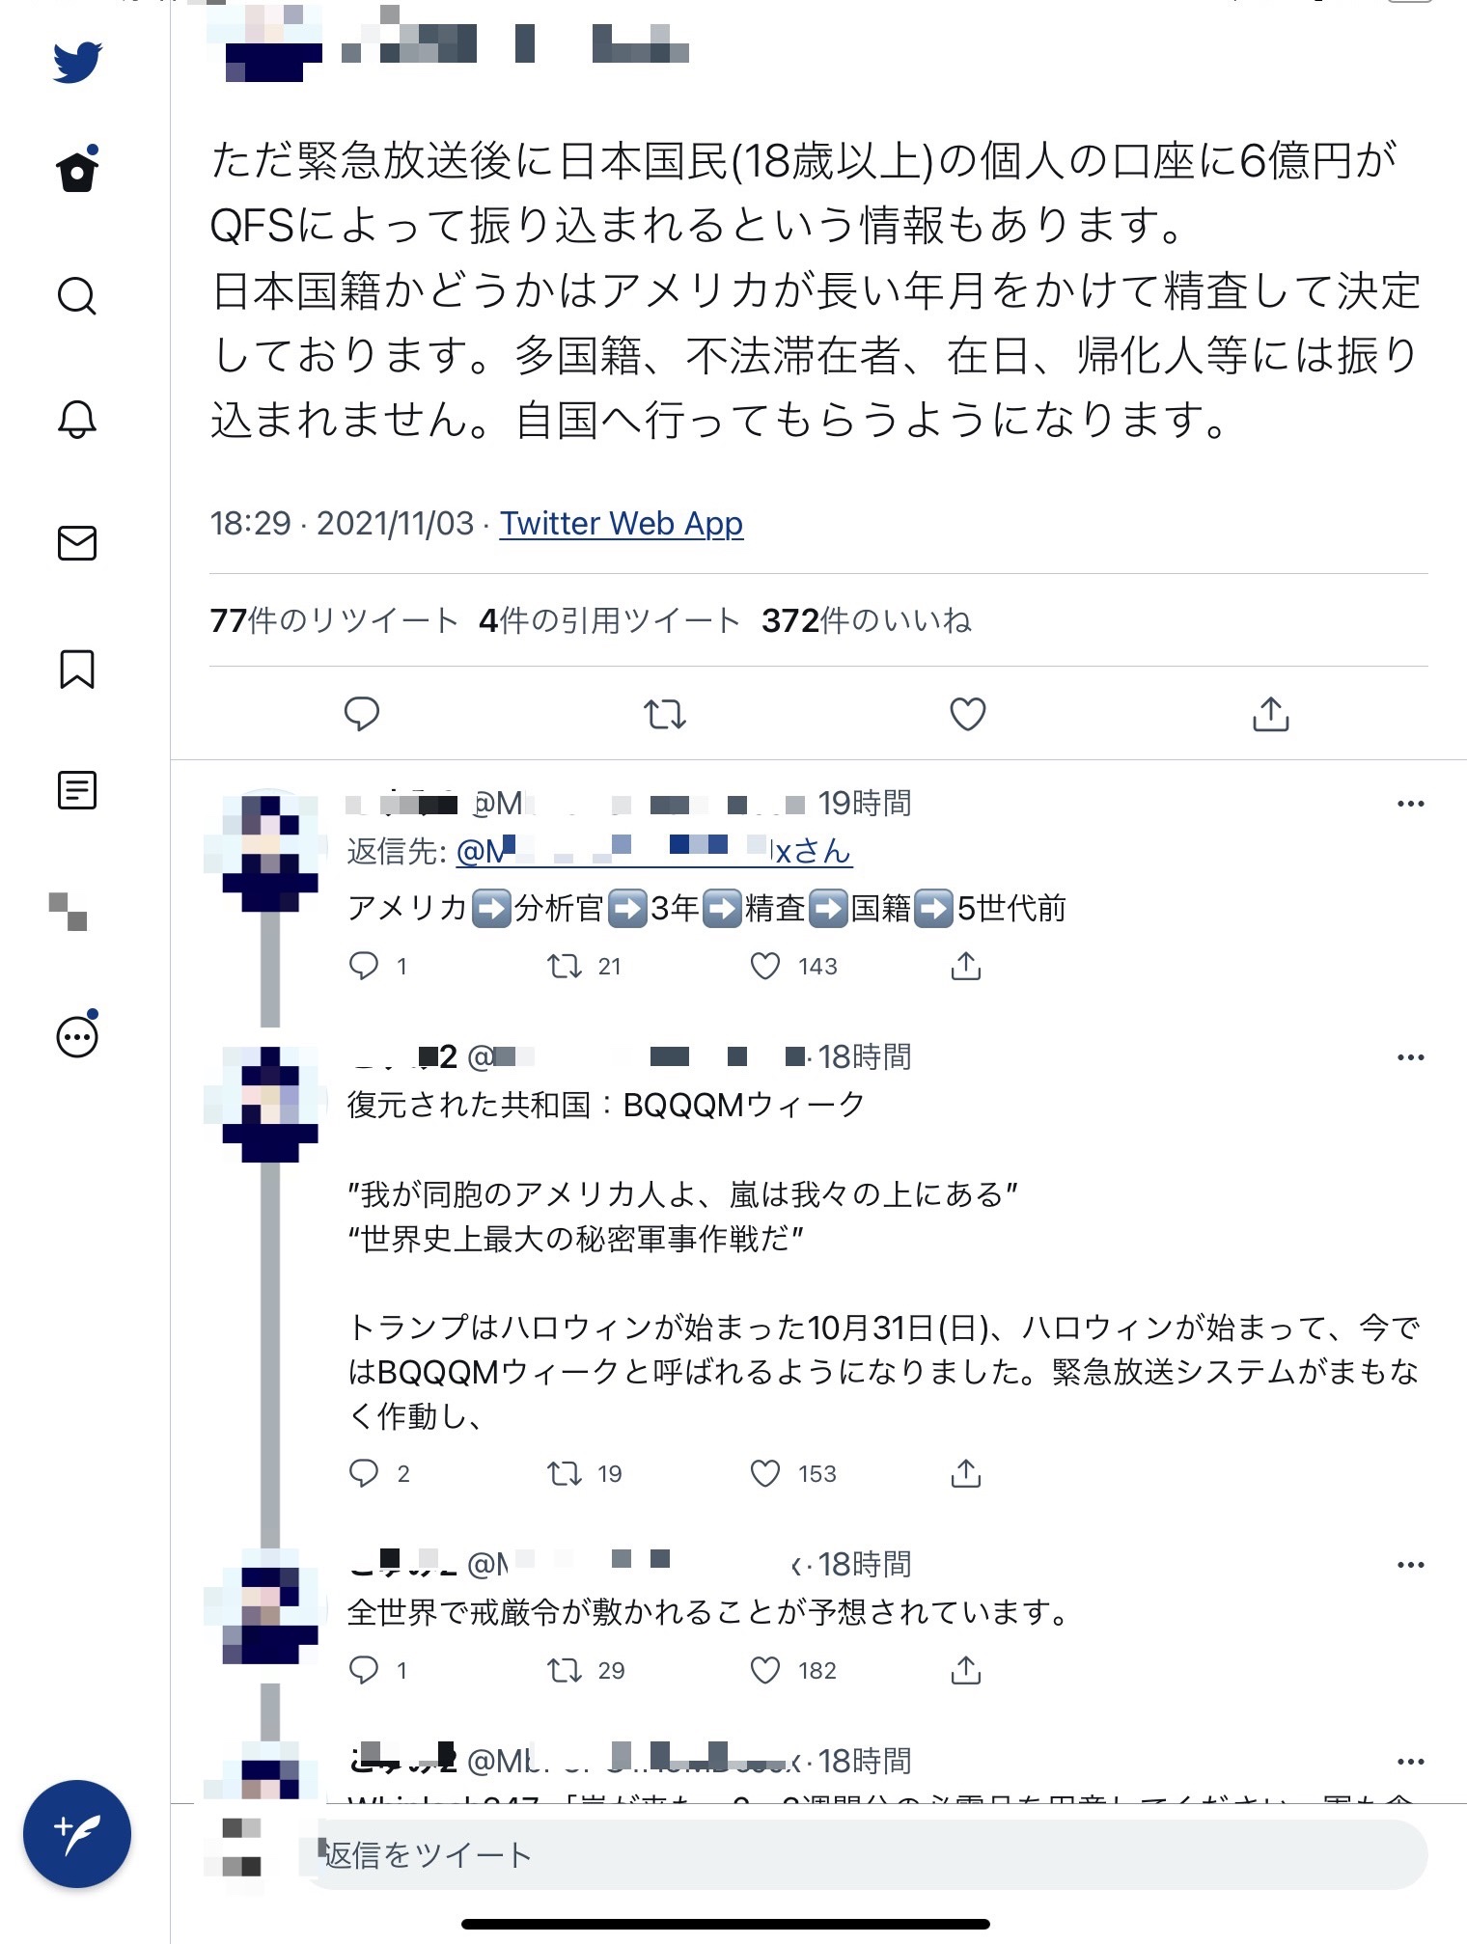Image resolution: width=1467 pixels, height=1944 pixels.
Task: Open the 18時間 timestamp reply menu dots
Action: [x=1411, y=1564]
